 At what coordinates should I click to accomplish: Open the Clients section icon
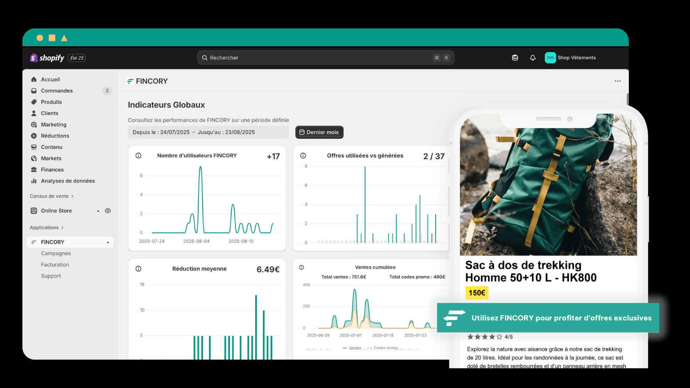click(34, 113)
